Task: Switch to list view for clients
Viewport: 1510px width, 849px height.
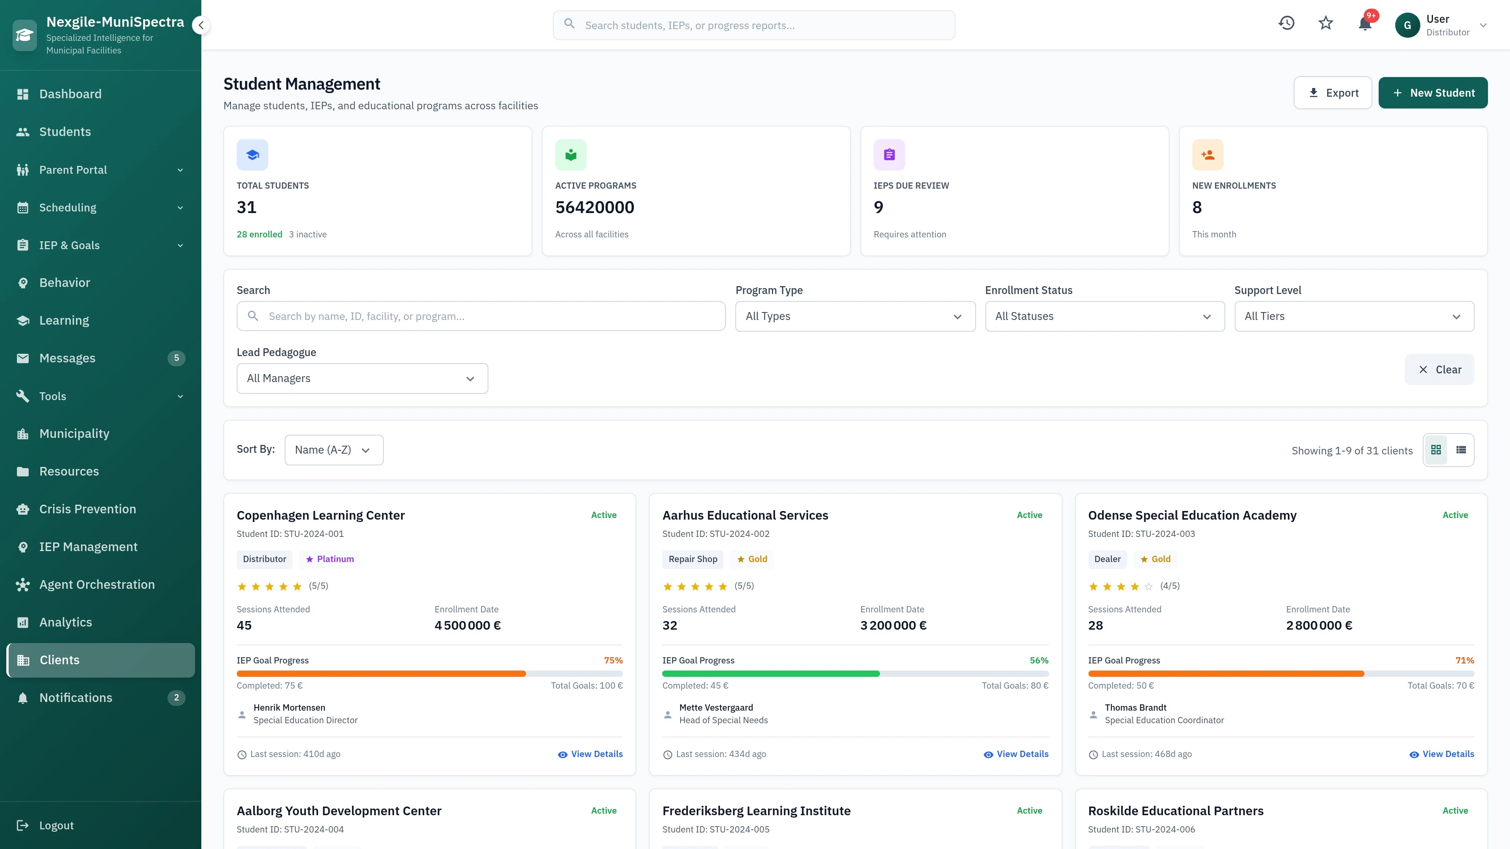Action: (x=1461, y=449)
